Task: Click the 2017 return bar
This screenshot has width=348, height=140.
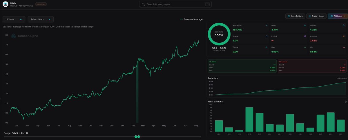Action: click(x=260, y=122)
